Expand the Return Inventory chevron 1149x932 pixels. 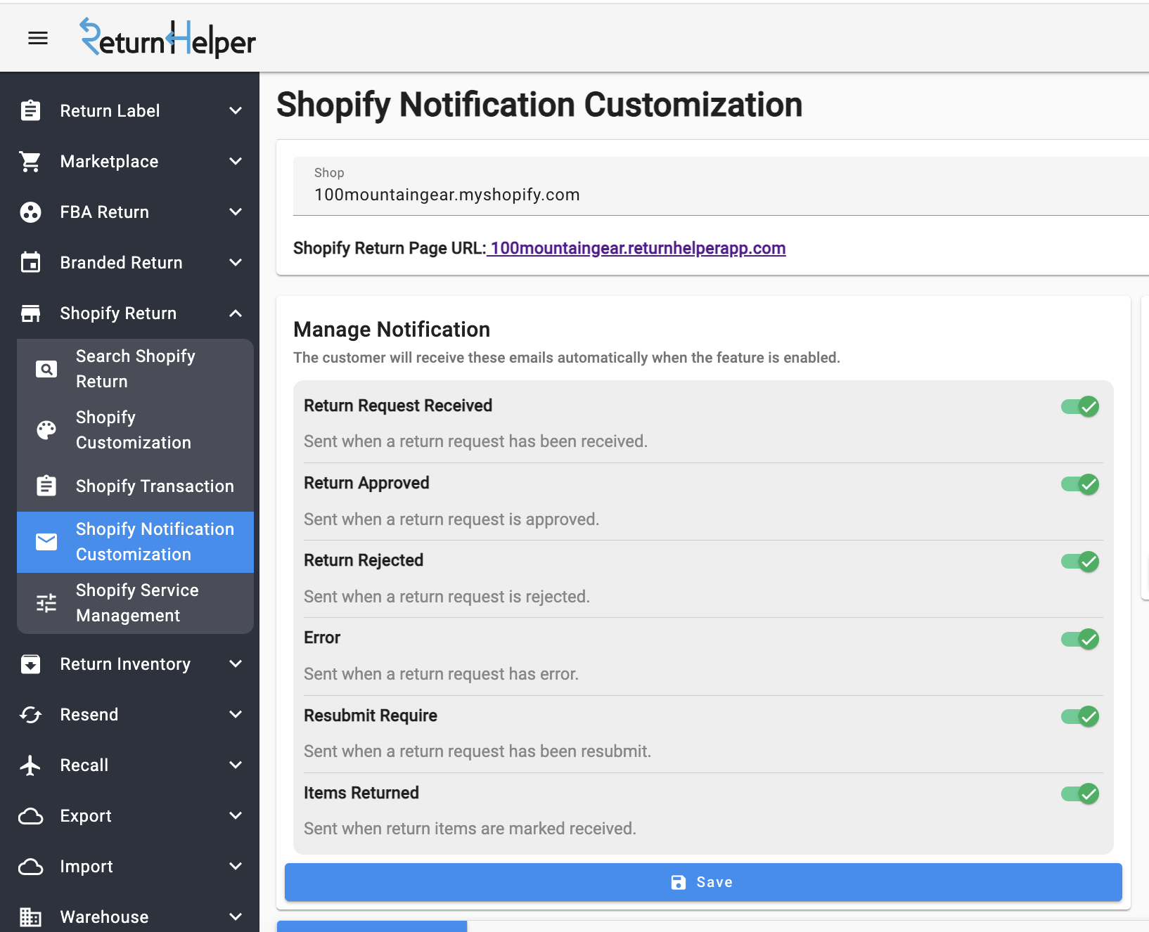(236, 664)
